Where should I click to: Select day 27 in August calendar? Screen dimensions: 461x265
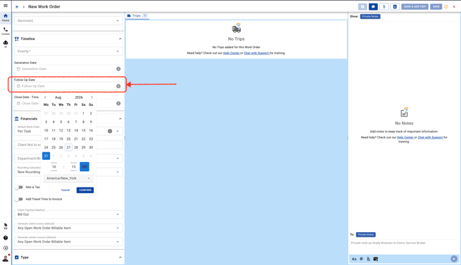tap(69, 148)
